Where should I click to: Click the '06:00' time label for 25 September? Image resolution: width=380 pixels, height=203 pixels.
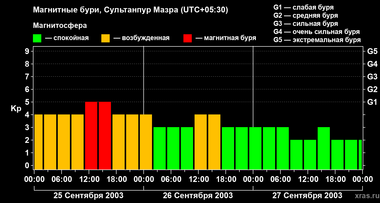[62, 179]
